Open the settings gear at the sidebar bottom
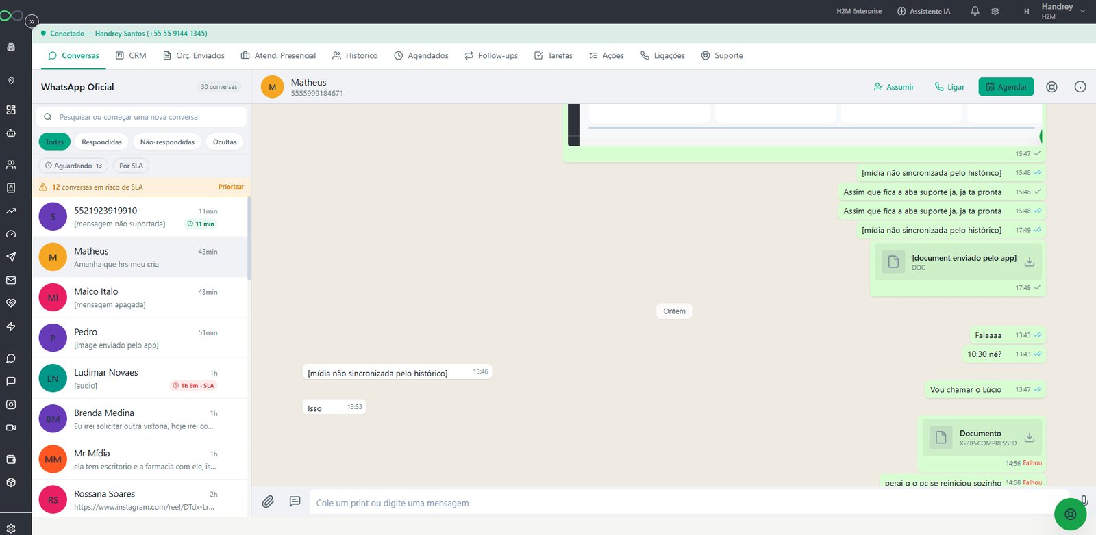This screenshot has height=535, width=1096. click(11, 528)
